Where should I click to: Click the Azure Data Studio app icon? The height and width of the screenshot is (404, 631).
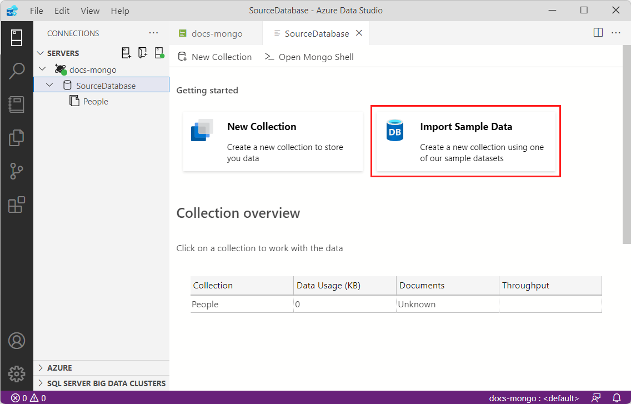point(12,11)
